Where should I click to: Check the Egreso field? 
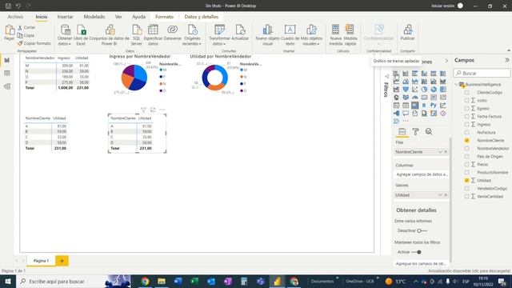coord(466,109)
